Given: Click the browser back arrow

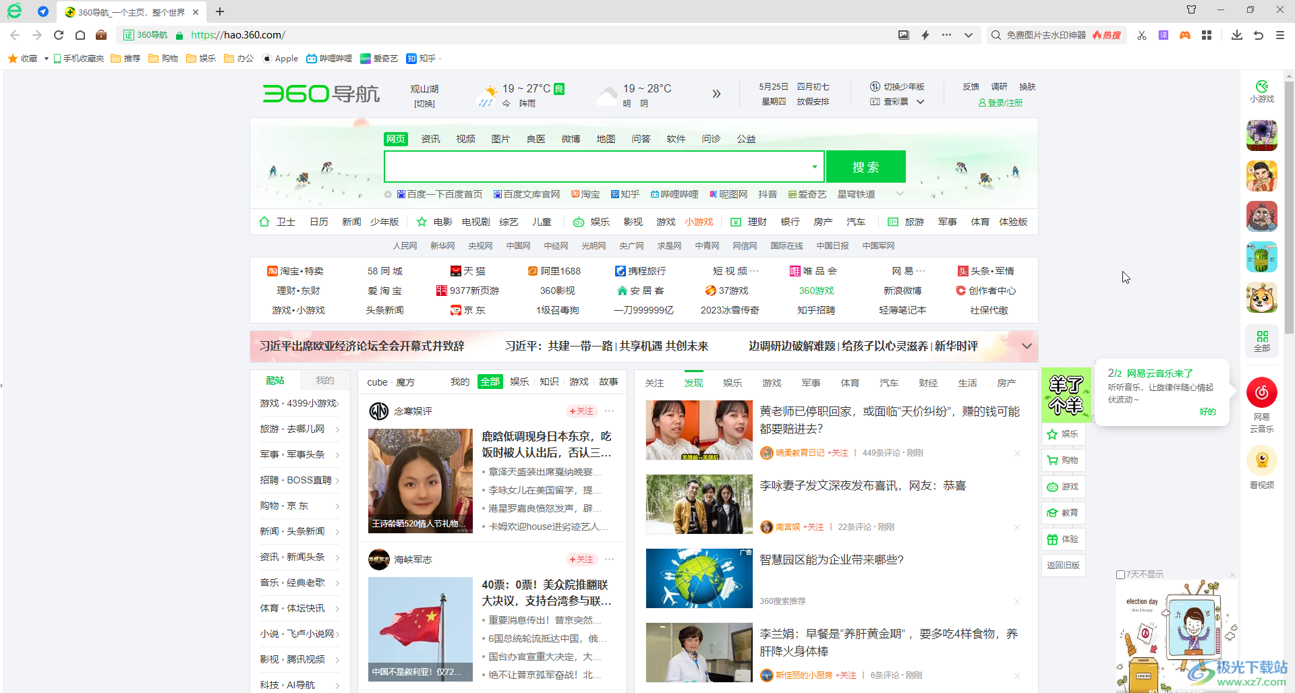Looking at the screenshot, I should (x=15, y=35).
